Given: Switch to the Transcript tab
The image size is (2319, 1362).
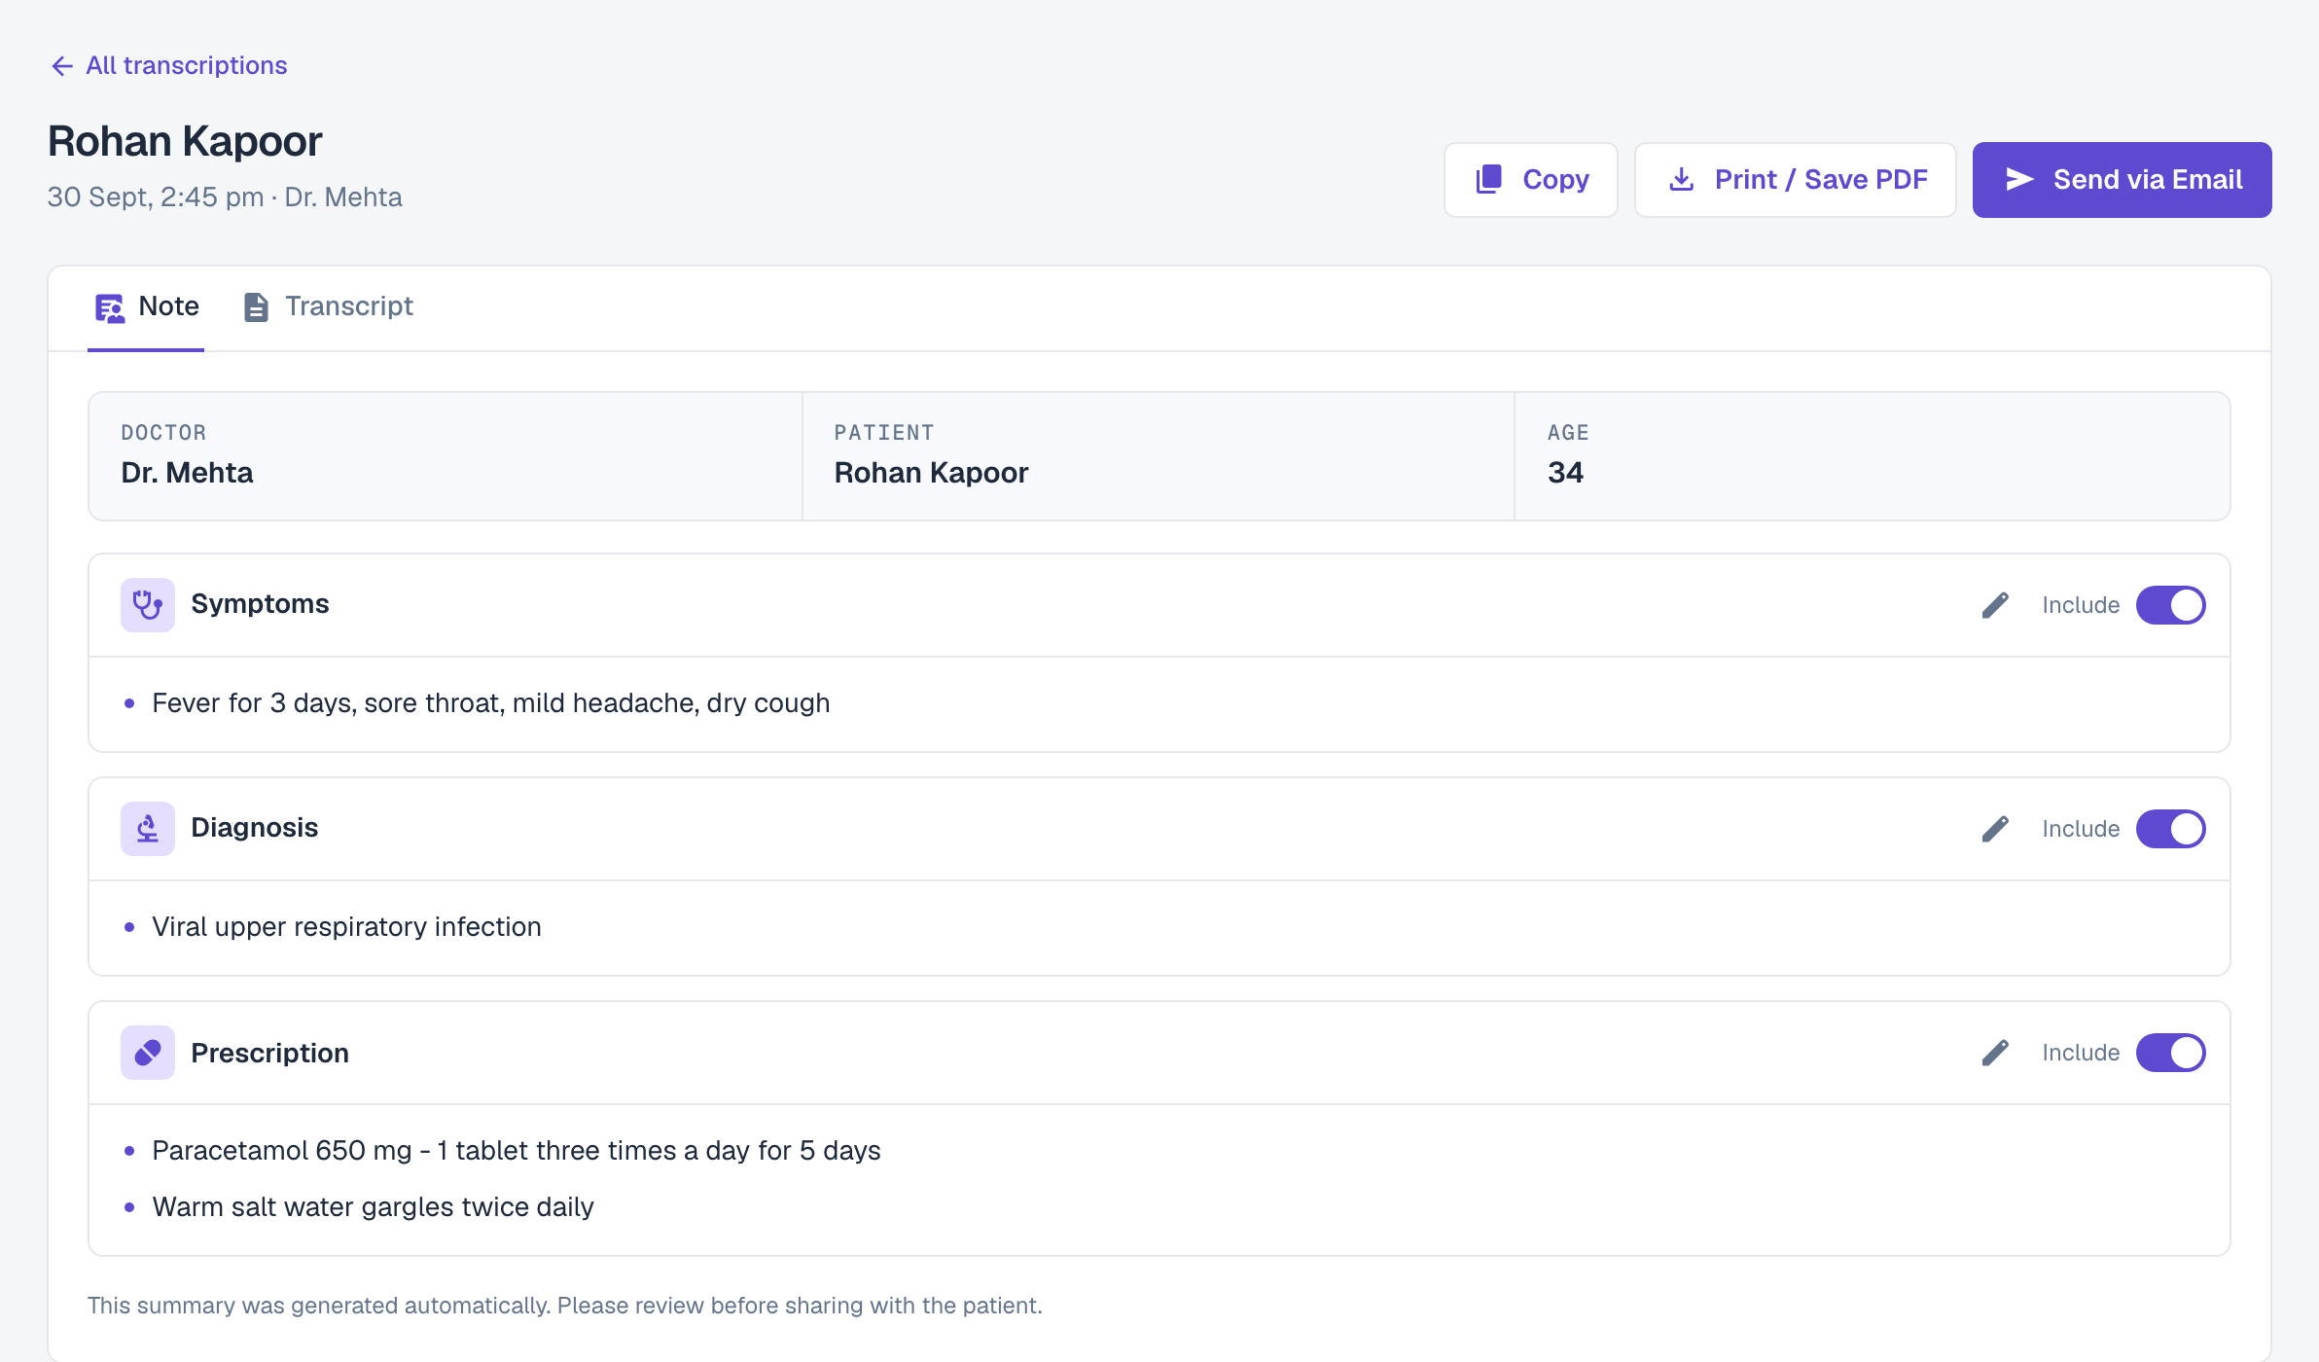Looking at the screenshot, I should 328,306.
